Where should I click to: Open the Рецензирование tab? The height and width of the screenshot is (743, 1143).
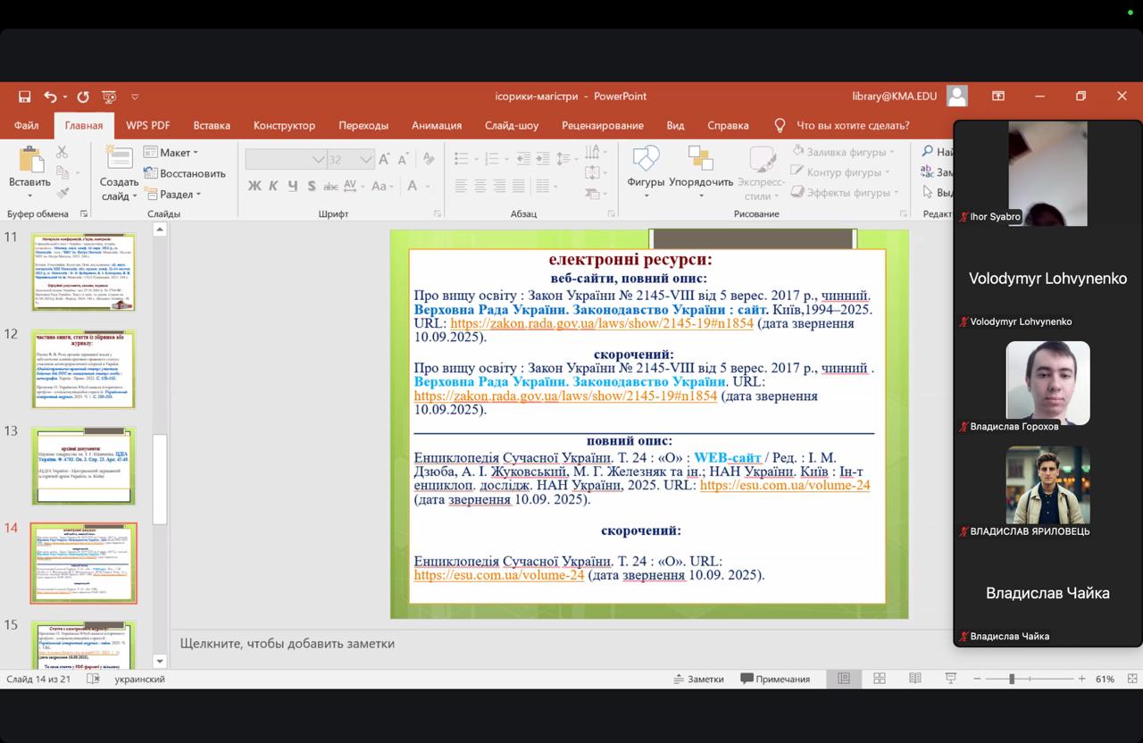point(603,126)
